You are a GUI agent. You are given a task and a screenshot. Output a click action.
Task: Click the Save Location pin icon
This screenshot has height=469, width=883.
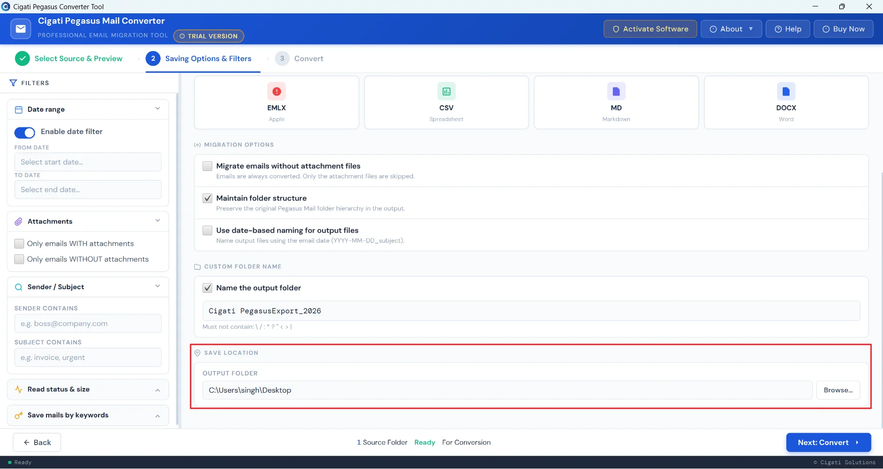[198, 353]
